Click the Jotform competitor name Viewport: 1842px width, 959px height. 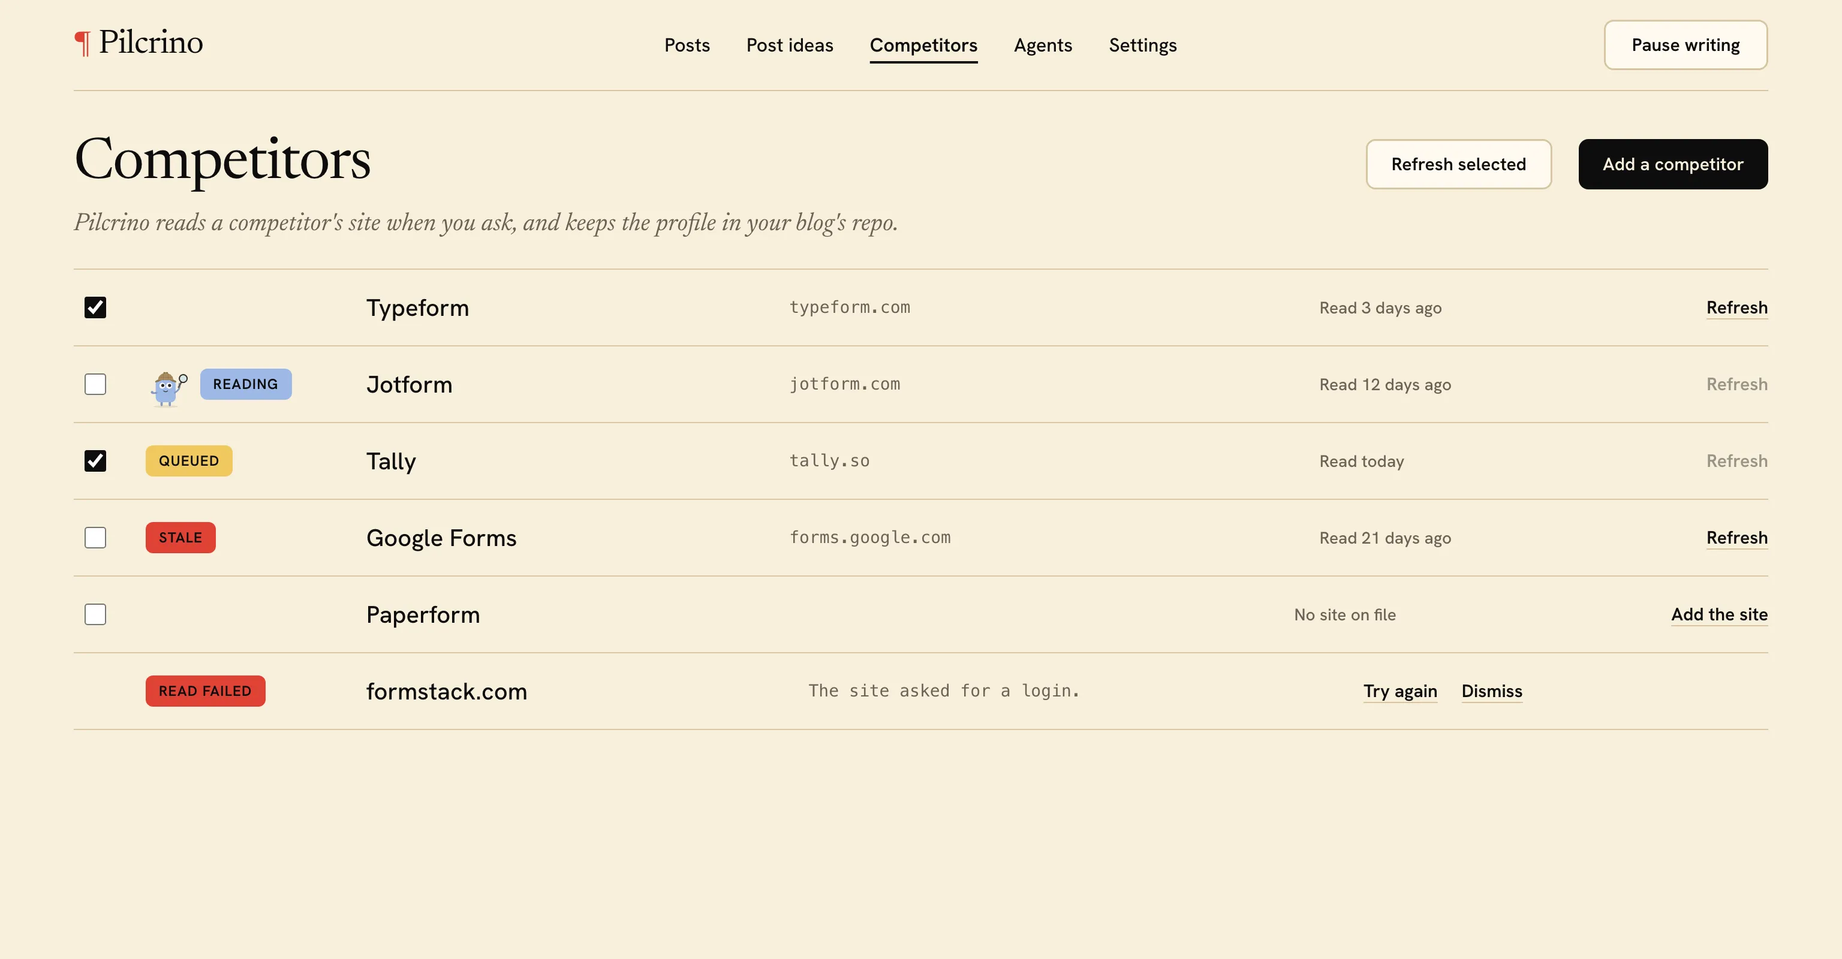pyautogui.click(x=409, y=384)
